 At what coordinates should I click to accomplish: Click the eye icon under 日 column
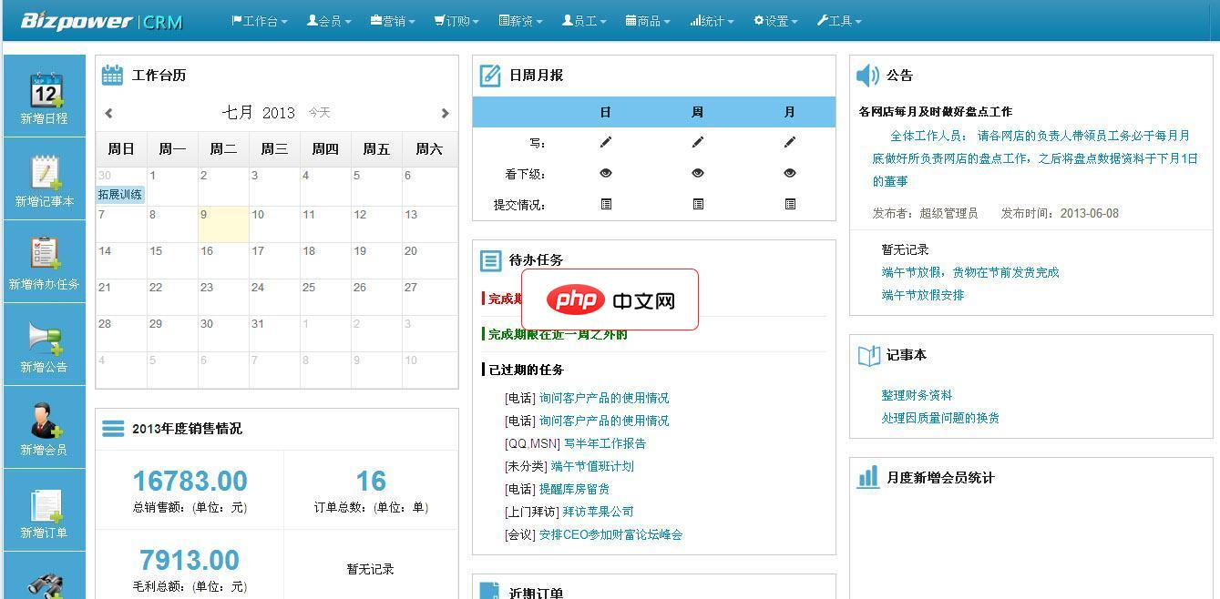click(x=606, y=173)
